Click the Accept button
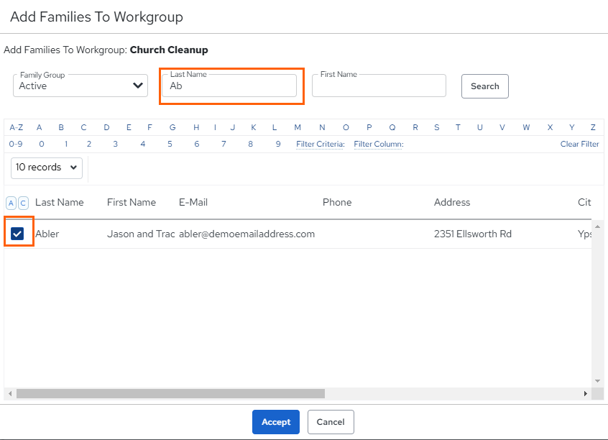This screenshot has width=608, height=440. (x=276, y=422)
